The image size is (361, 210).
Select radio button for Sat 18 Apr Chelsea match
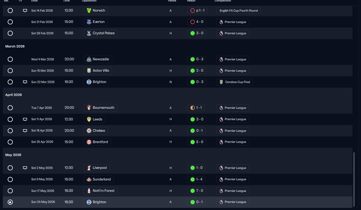(x=10, y=131)
